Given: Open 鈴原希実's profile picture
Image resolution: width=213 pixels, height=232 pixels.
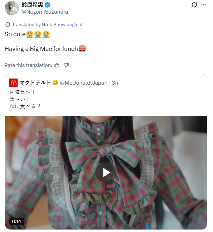Looking at the screenshot, I should pyautogui.click(x=12, y=8).
